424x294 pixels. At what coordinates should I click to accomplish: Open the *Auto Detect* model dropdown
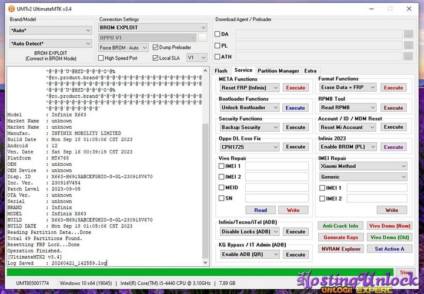(51, 44)
